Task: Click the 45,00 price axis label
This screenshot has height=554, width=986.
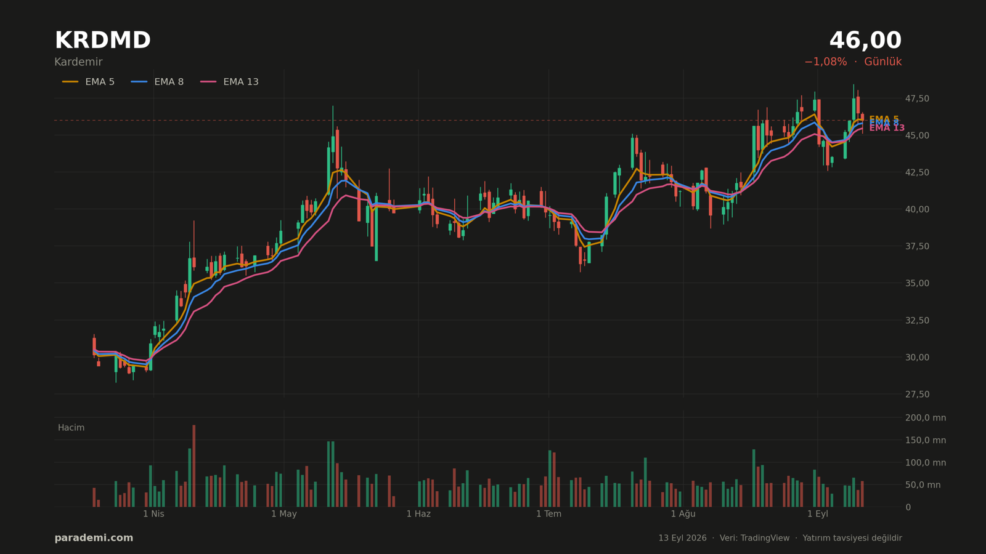Action: tap(917, 135)
